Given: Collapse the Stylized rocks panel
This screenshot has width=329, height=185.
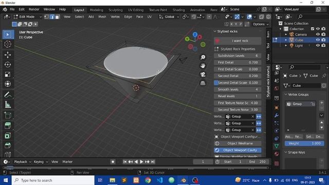Looking at the screenshot, I should [x=215, y=31].
